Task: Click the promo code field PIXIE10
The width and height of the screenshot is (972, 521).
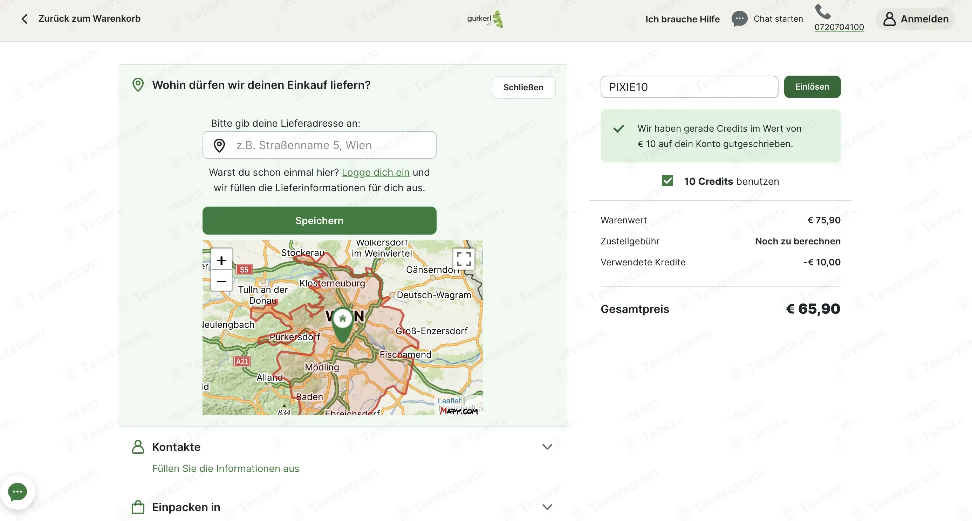Action: coord(689,87)
